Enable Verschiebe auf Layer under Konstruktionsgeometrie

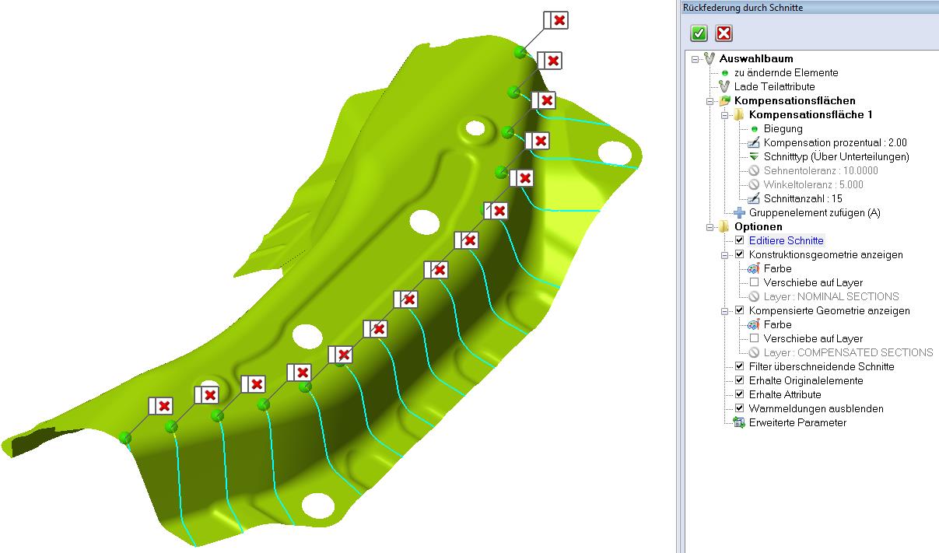pos(754,282)
